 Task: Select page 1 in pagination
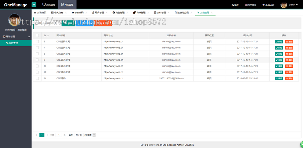pyautogui.click(x=42, y=135)
